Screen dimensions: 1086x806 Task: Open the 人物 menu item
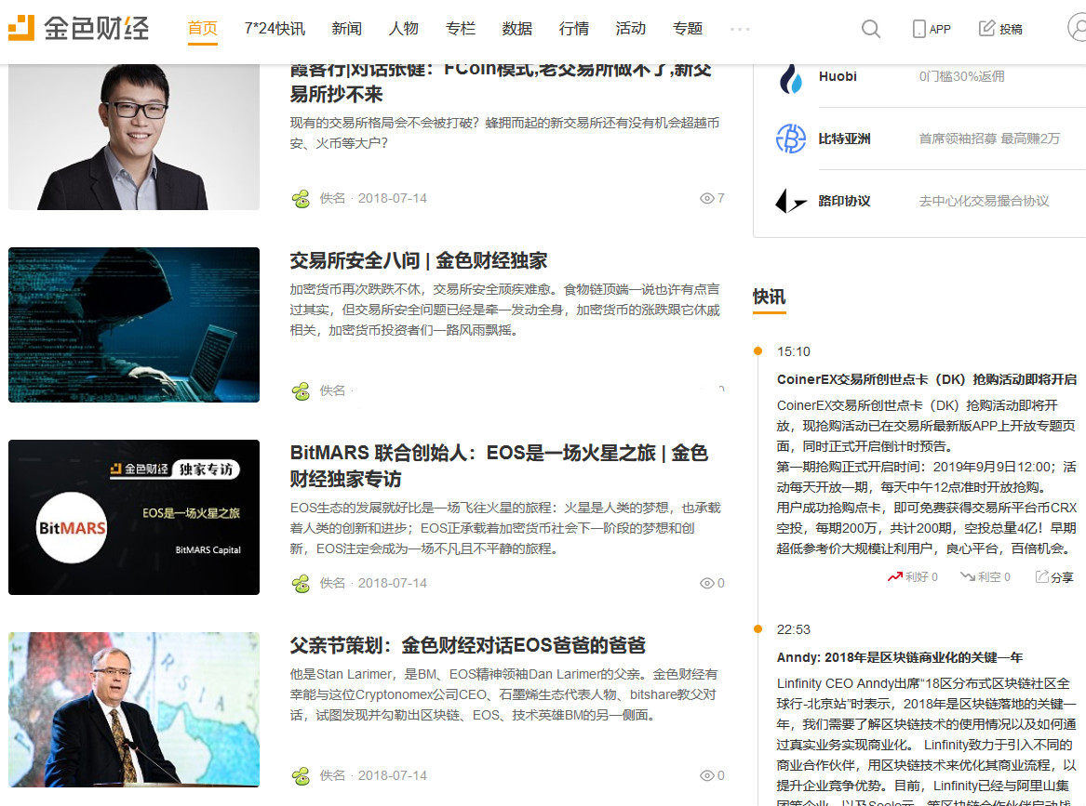pos(404,29)
